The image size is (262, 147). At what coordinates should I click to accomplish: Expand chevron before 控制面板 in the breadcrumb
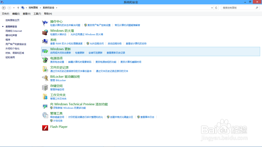[26, 8]
